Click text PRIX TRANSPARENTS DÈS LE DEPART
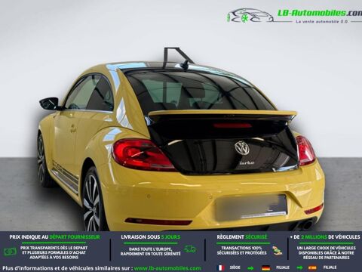Viewport: 362px width, 272px height. [54, 248]
